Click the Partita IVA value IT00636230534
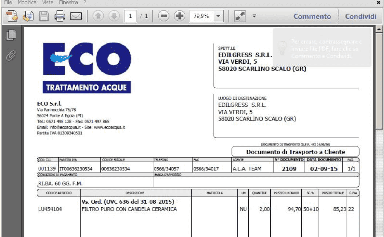The width and height of the screenshot is (384, 237). [76, 169]
